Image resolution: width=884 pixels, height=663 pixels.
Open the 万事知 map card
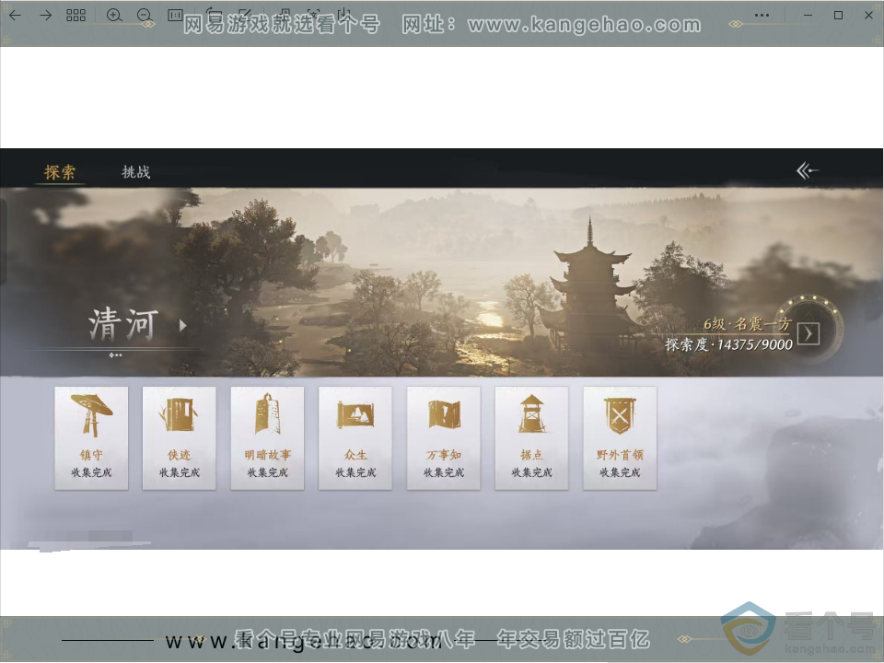(444, 438)
